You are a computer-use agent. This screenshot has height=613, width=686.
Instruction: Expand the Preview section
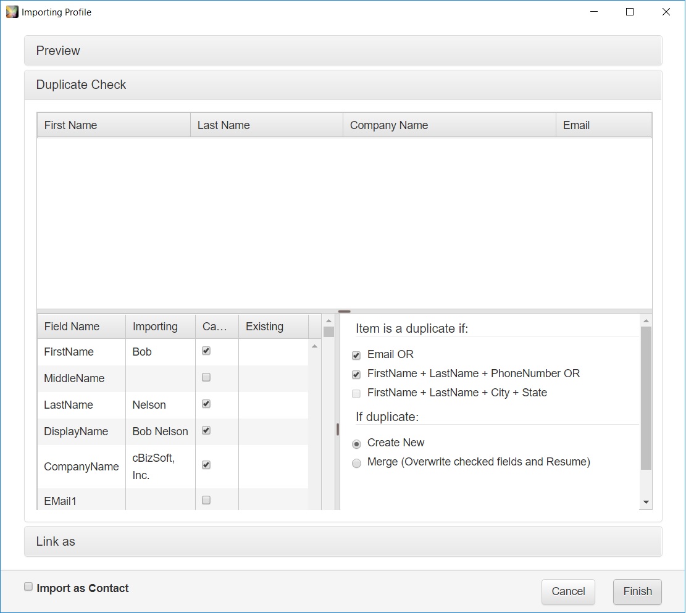click(x=343, y=51)
